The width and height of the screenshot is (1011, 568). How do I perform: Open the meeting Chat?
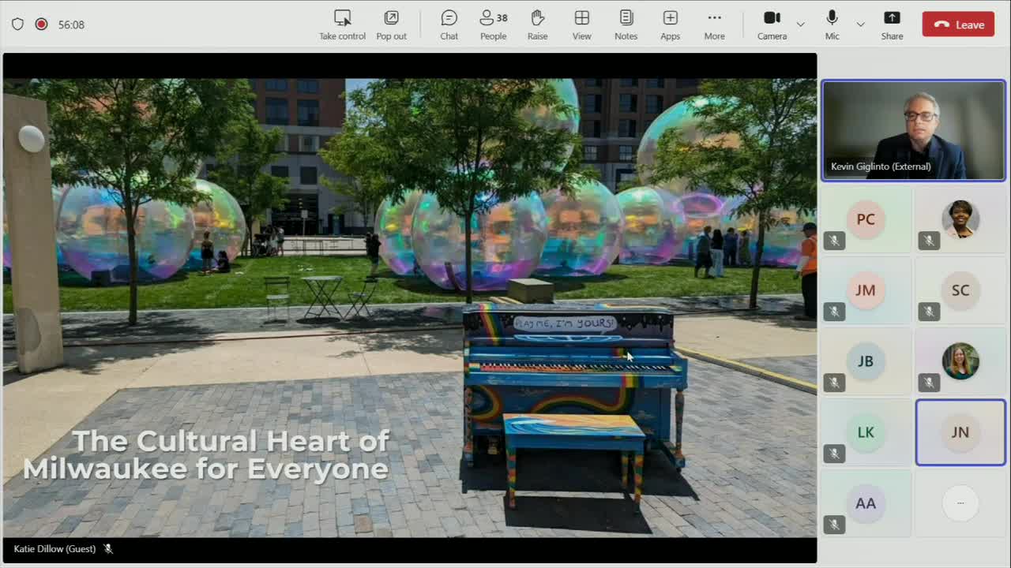pos(449,24)
